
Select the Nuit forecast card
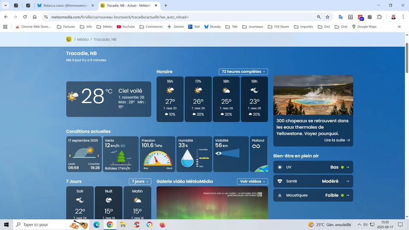(108, 203)
